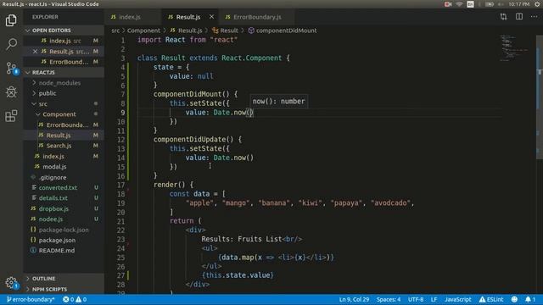The width and height of the screenshot is (543, 305).
Task: Click line number 17 in the gutter
Action: coord(120,185)
